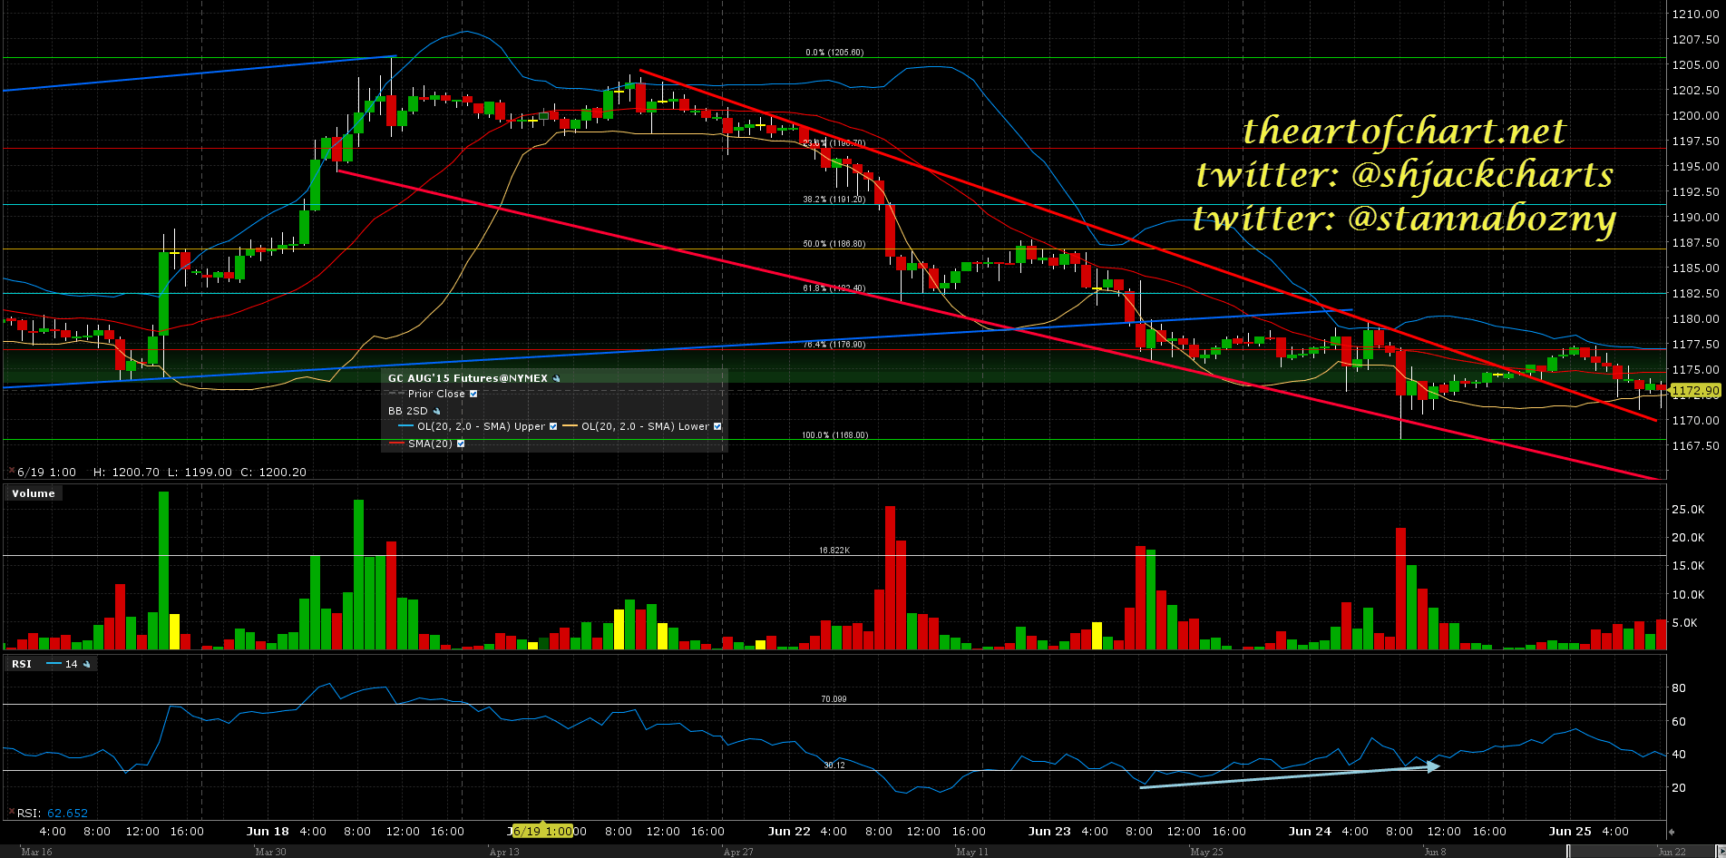Click the RSI panel label

click(x=22, y=664)
